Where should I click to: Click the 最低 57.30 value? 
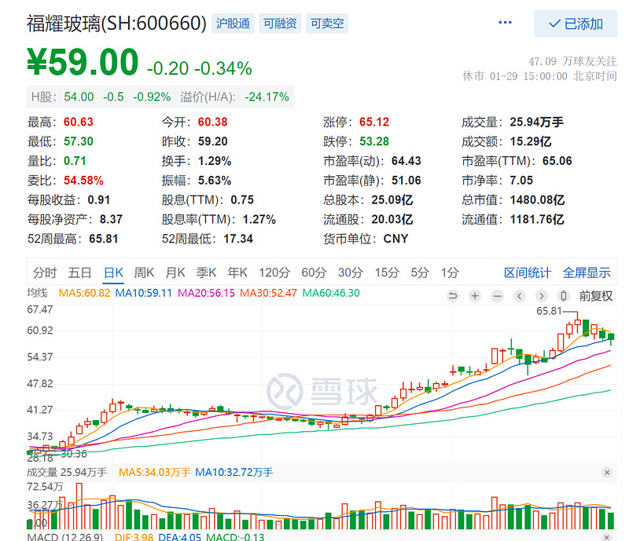(78, 141)
